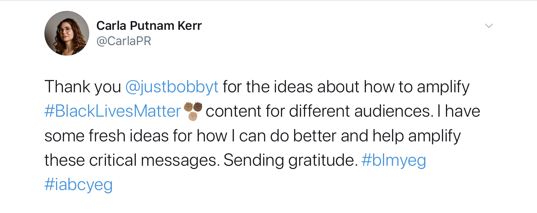
Task: Click the light-skin raised fist emoji
Action: coord(193,116)
